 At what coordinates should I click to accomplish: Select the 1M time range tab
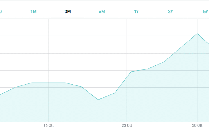click(x=33, y=12)
